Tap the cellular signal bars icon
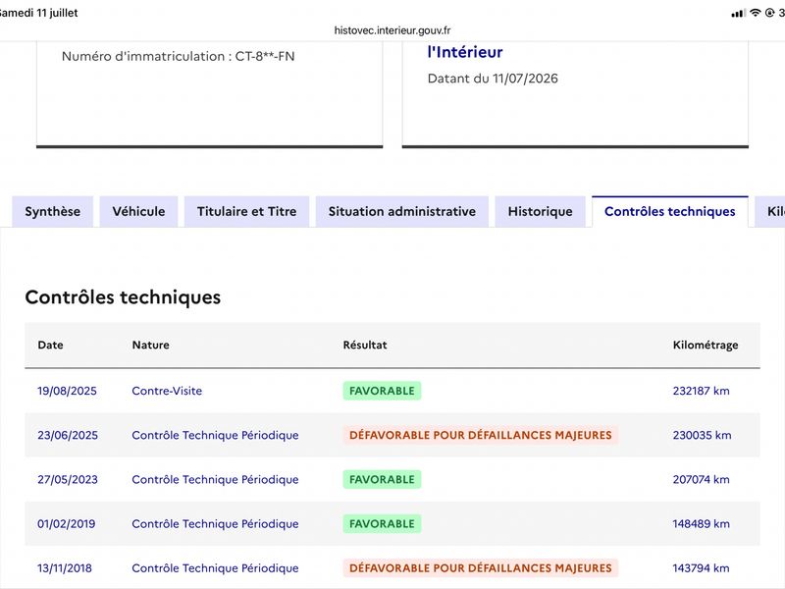 click(739, 13)
